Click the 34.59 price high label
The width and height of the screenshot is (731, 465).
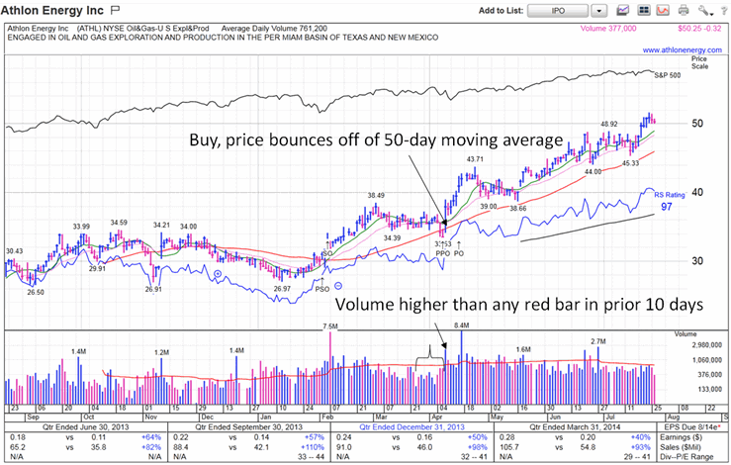tap(119, 223)
